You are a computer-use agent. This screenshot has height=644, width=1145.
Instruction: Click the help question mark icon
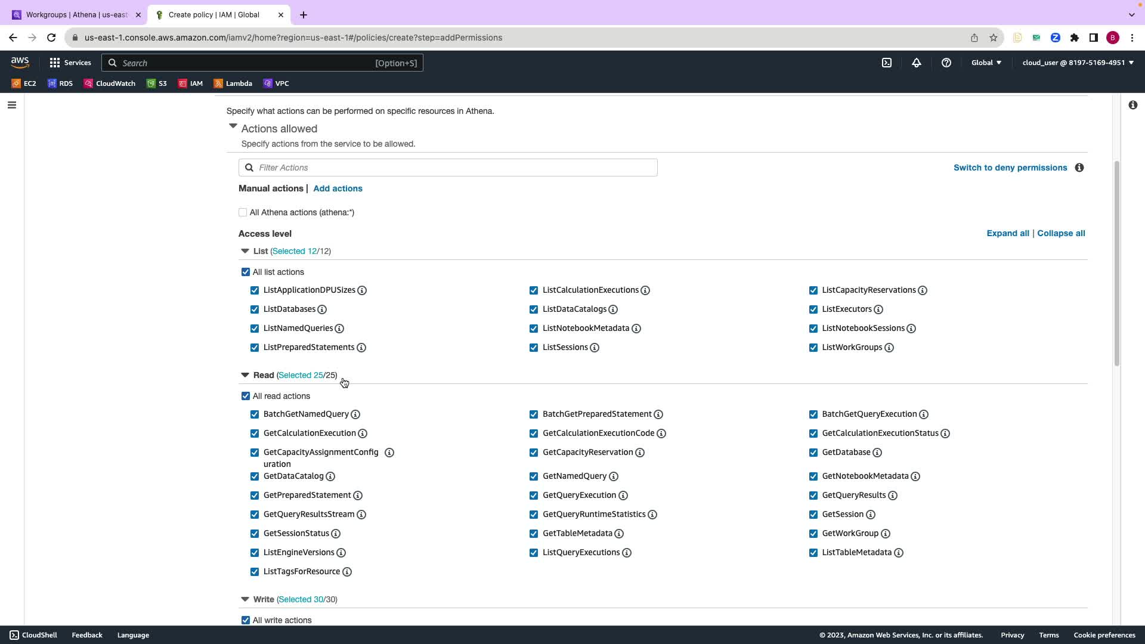coord(946,63)
